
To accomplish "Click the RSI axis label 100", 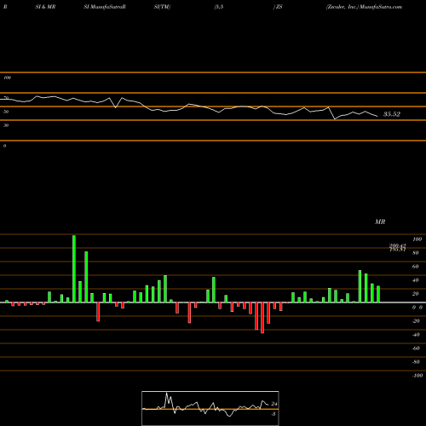I will 7,78.
